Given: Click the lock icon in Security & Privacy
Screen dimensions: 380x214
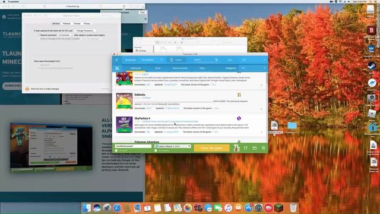Looking at the screenshot, I should point(27,89).
